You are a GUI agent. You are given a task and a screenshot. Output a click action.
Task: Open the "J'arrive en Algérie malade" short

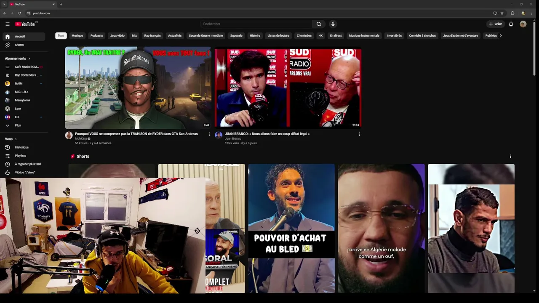coord(382,228)
